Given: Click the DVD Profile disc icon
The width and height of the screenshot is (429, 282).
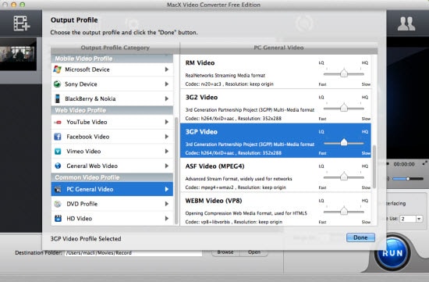Looking at the screenshot, I should click(58, 204).
